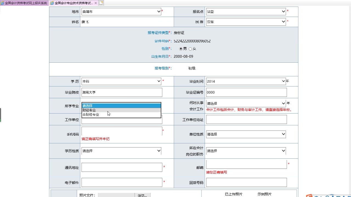Click the small gray tab on the left edge
This screenshot has height=197, width=351.
[x=1, y=115]
